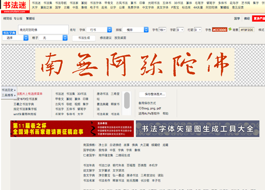Click the 名句 link beside text box
This screenshot has height=190, width=265.
(x=73, y=30)
